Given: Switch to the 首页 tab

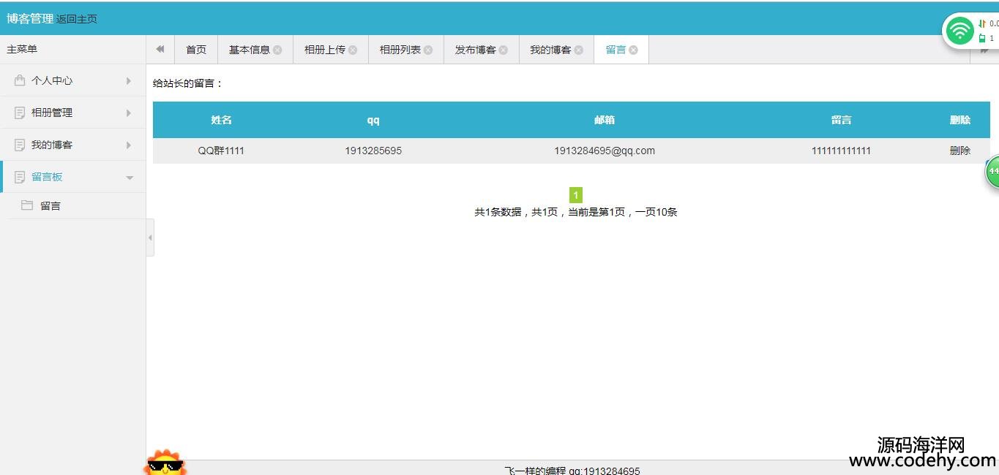Looking at the screenshot, I should pyautogui.click(x=196, y=50).
